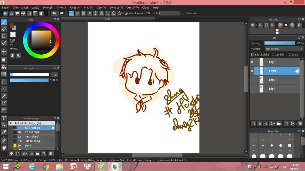Viewport: 305px width, 171px height.
Task: Select the Bucket fill tool
Action: [x=4, y=67]
